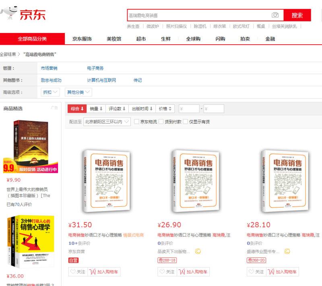Open the 折扣 dropdown filter
Viewport: 322px width, 286px height.
point(50,92)
